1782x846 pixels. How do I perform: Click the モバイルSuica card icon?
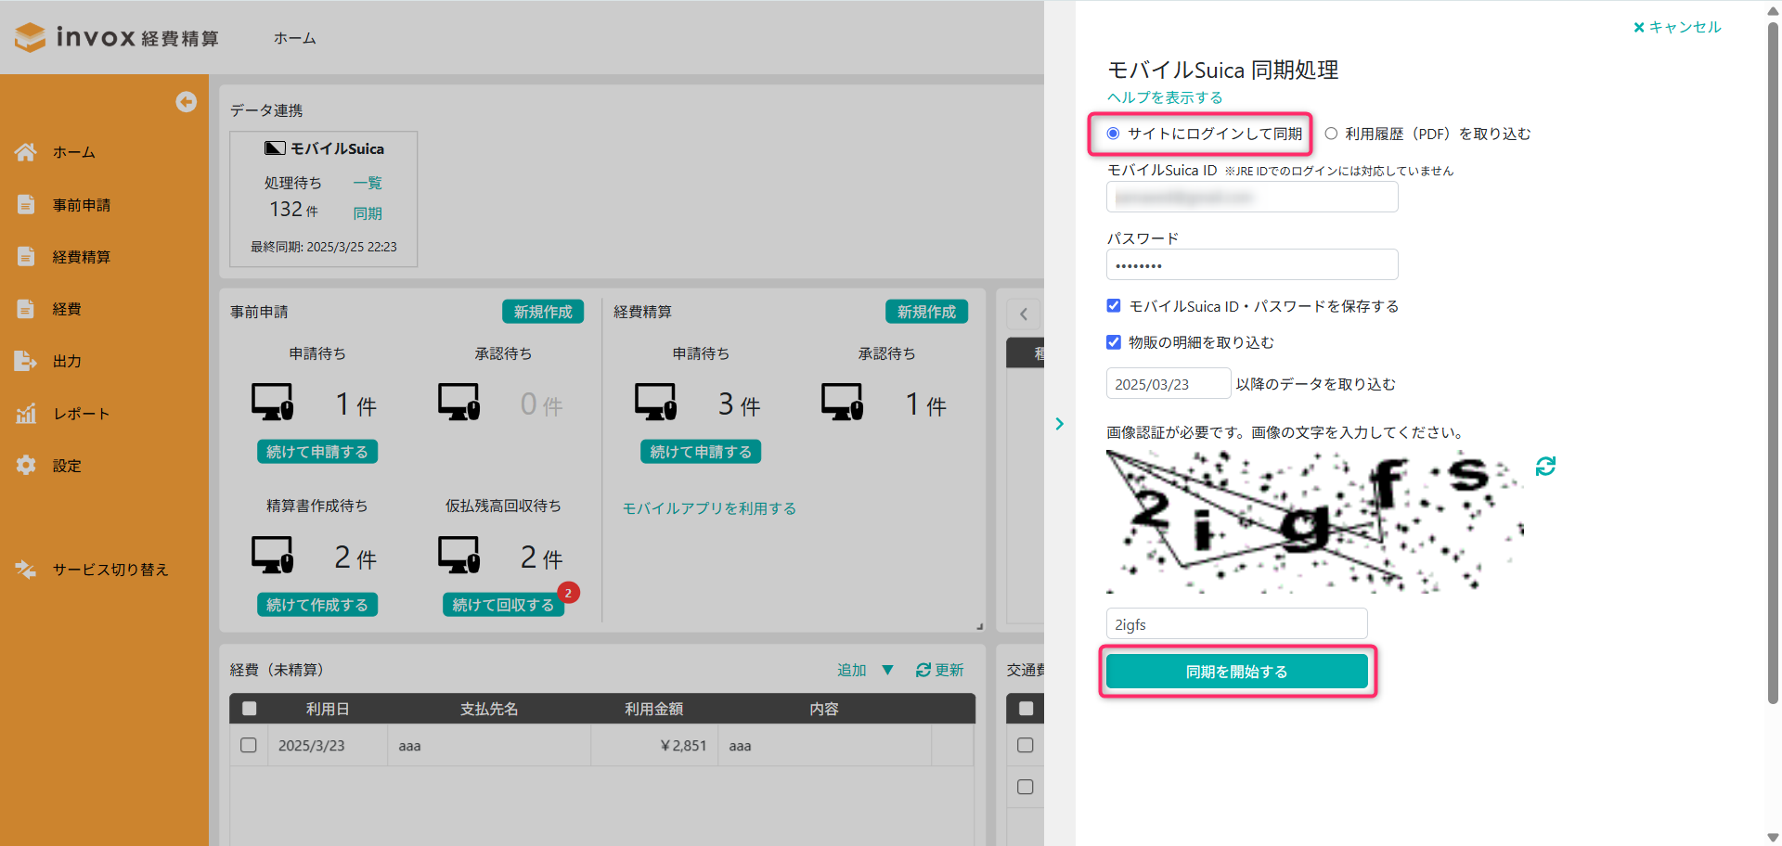275,148
